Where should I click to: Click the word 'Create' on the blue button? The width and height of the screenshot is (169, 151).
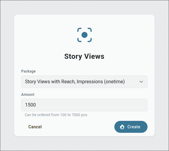tap(134, 127)
